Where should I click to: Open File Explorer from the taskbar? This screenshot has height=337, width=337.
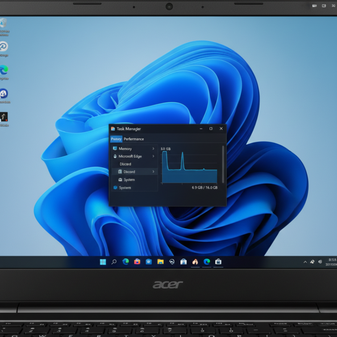(x=160, y=262)
